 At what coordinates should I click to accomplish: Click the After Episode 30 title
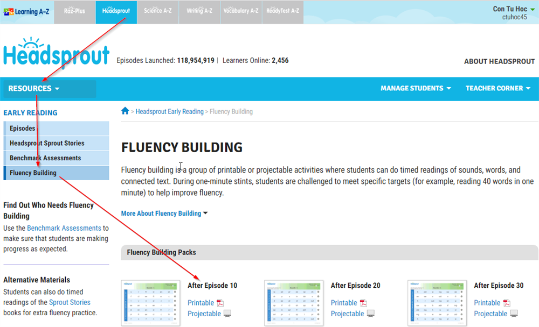[499, 286]
